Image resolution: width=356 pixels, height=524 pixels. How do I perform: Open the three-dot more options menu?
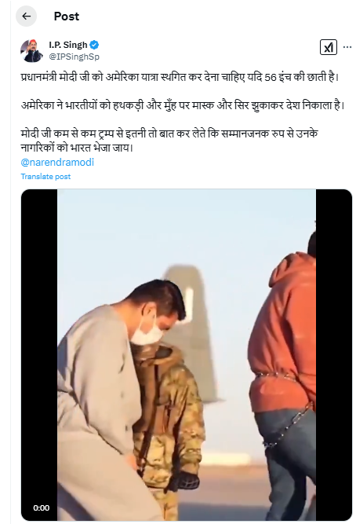(347, 47)
